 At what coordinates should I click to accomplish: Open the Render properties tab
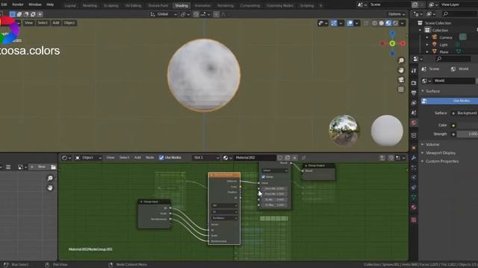pos(414,83)
